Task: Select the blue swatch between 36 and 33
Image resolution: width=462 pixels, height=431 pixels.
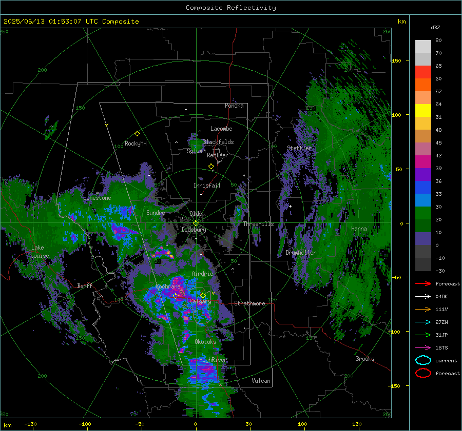Action: click(x=423, y=188)
